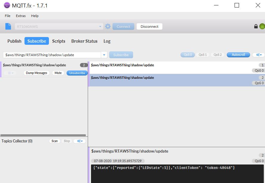Image resolution: width=265 pixels, height=183 pixels.
Task: Click horizontal scrollbar in subscriptions pane
Action: [x=43, y=135]
